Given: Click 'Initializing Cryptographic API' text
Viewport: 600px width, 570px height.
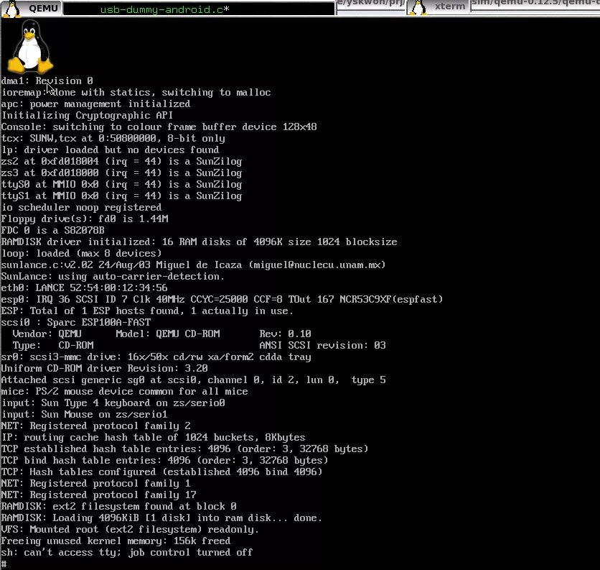Looking at the screenshot, I should (x=88, y=116).
